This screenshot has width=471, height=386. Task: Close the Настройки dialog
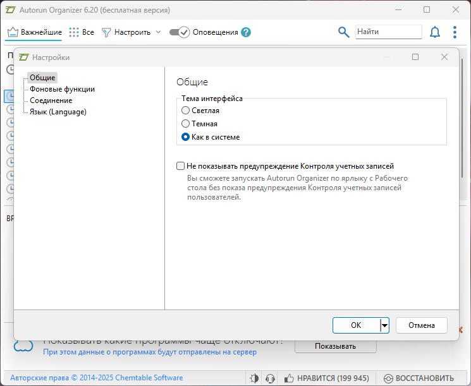click(444, 57)
